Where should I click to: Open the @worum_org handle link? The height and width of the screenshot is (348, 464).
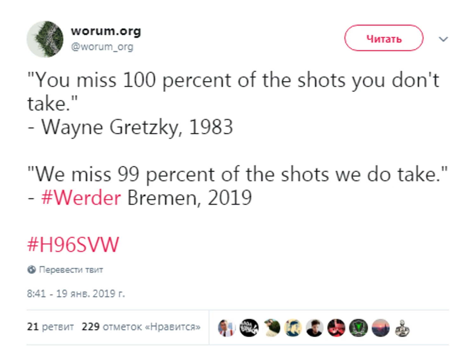click(102, 47)
